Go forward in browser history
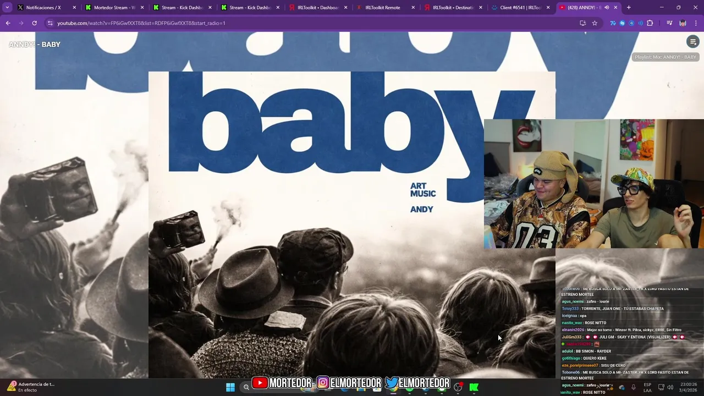 21,23
